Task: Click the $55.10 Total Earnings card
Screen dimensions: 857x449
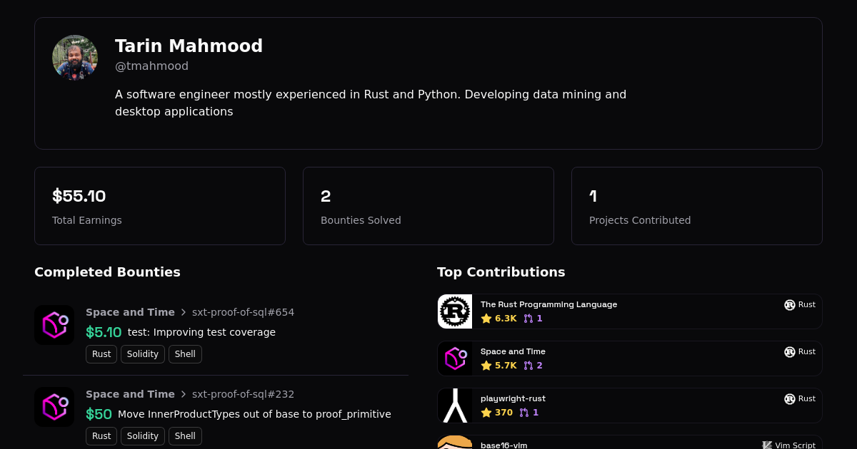Action: click(160, 206)
